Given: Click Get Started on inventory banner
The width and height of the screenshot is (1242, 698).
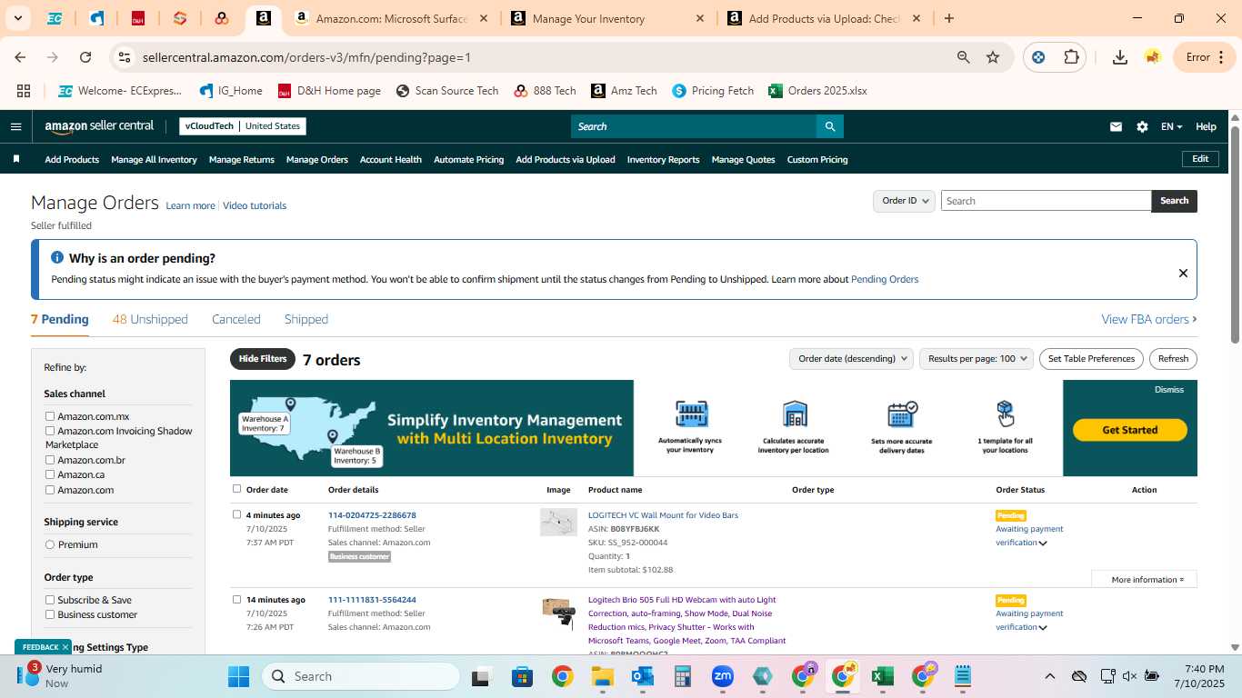Looking at the screenshot, I should click(x=1130, y=430).
